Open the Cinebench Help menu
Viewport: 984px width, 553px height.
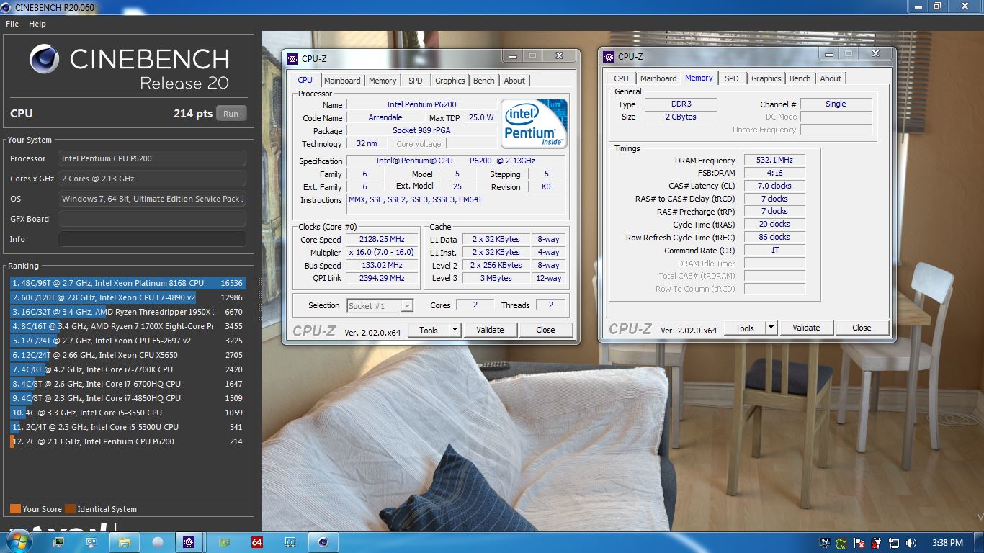pos(37,24)
